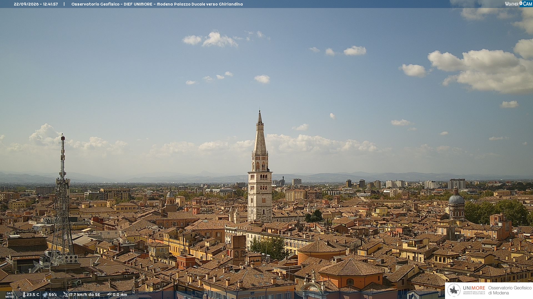Click the WeatherCam lens icon

521,3
